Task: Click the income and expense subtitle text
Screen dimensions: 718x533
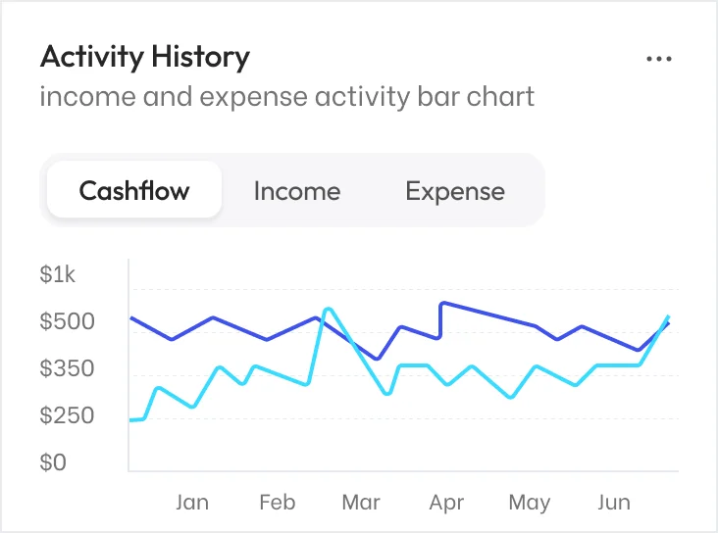Action: click(x=287, y=97)
